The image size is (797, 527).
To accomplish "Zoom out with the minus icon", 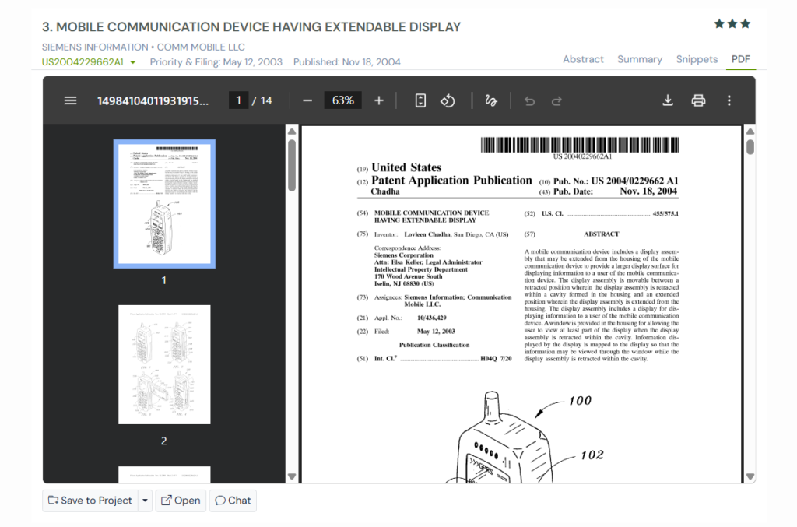I will tap(307, 100).
